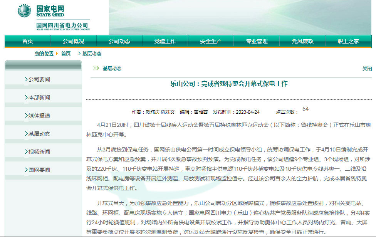Click the click-count value 64
This screenshot has height=237, width=376.
[x=305, y=109]
